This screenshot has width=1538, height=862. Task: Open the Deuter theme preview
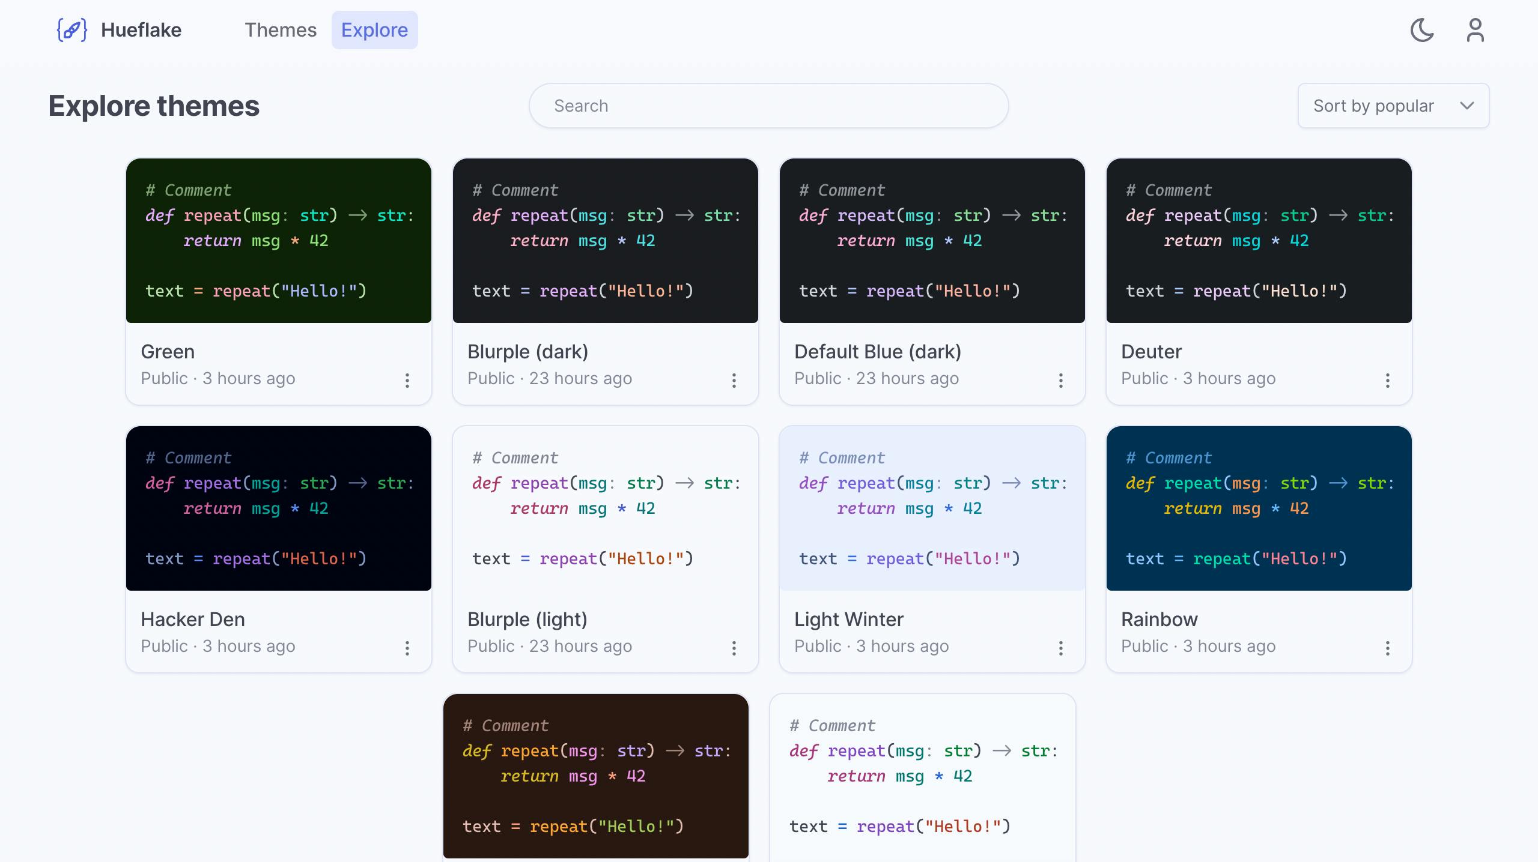1259,241
